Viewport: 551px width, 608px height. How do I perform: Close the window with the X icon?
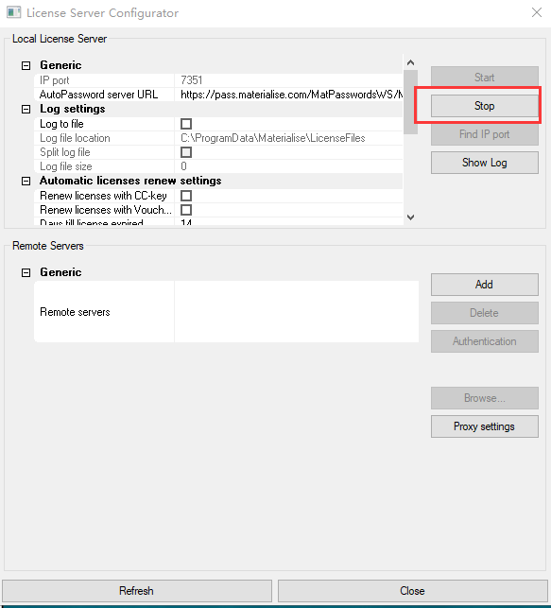(x=537, y=12)
